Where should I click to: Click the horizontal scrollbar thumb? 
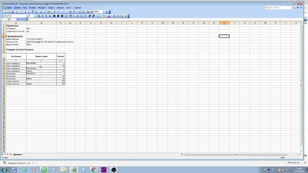[x=235, y=154]
